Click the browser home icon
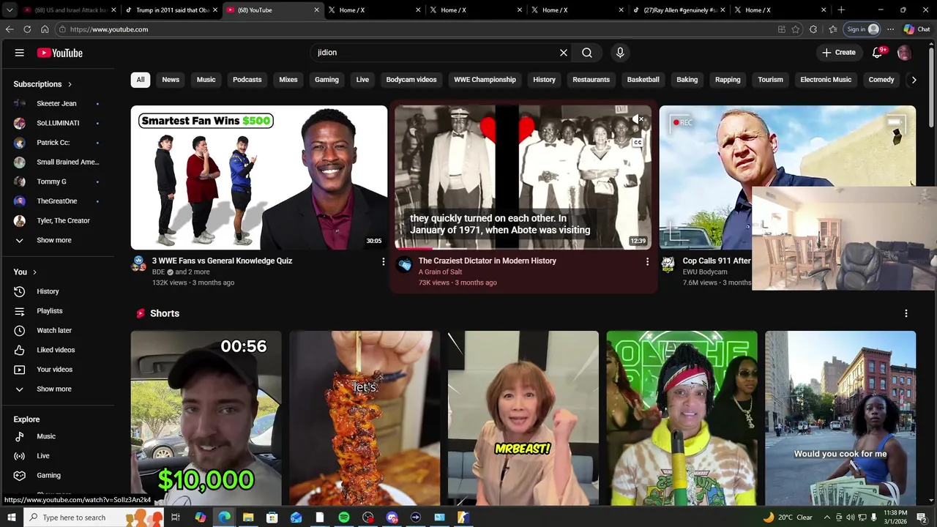This screenshot has width=937, height=527. coord(45,29)
